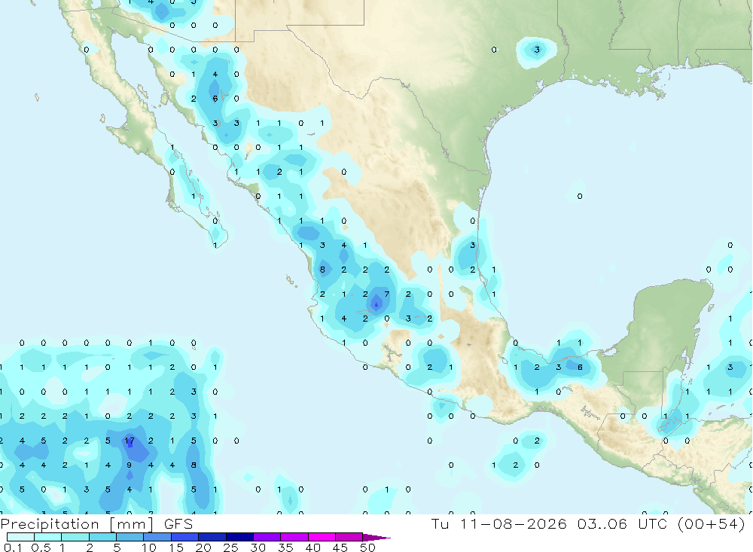
Task: Click the '0.1' legend scale label
Action: 13,547
